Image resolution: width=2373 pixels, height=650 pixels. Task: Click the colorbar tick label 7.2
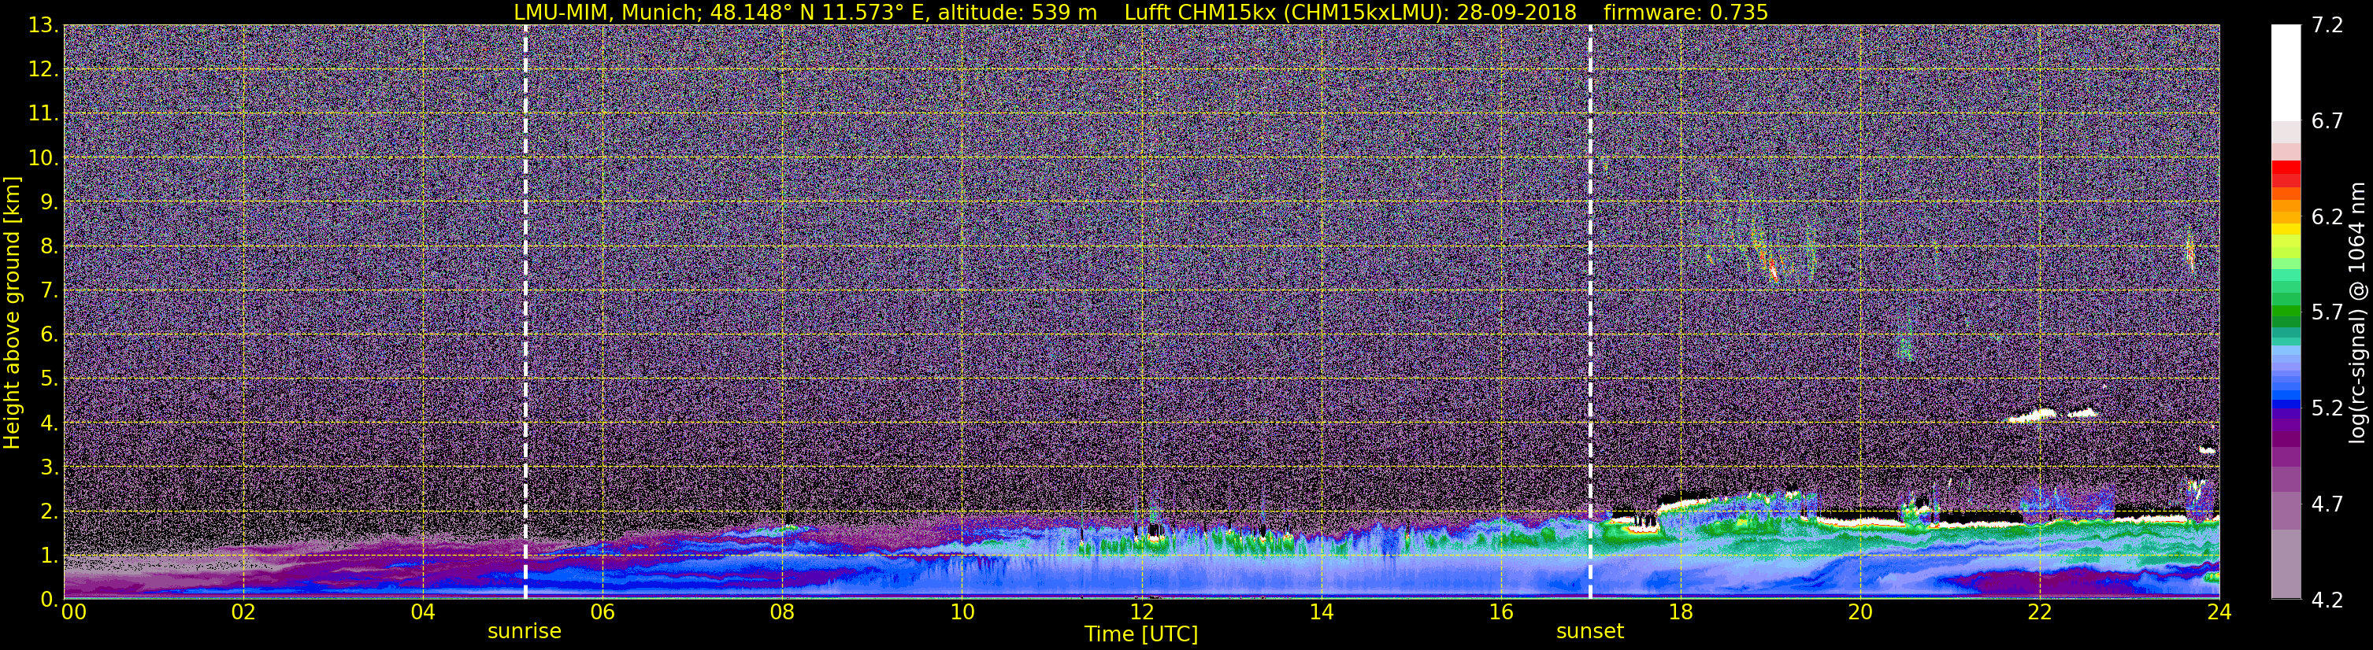pyautogui.click(x=2327, y=26)
